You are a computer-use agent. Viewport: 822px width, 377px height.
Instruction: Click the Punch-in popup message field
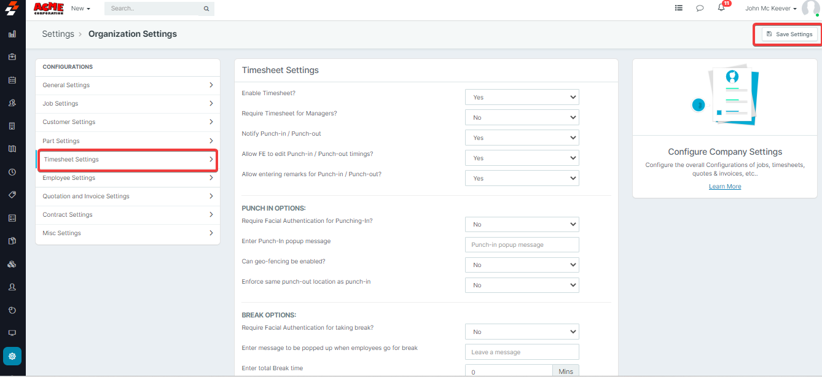(x=522, y=244)
